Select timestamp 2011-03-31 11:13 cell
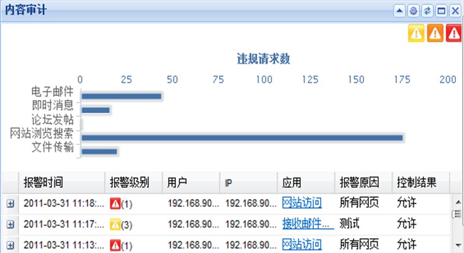Image resolution: width=464 pixels, height=253 pixels. 64,245
